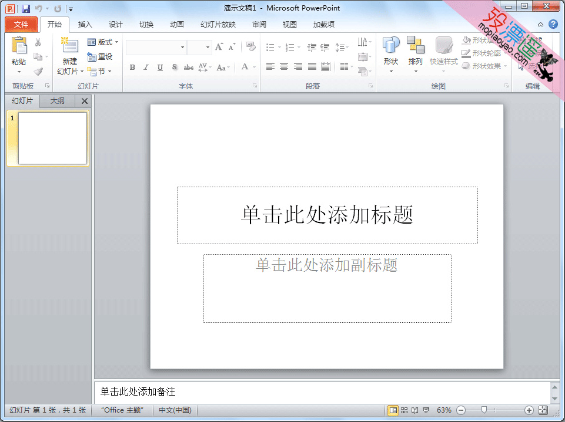Switch to the Outline (大纲) pane tab

point(57,101)
